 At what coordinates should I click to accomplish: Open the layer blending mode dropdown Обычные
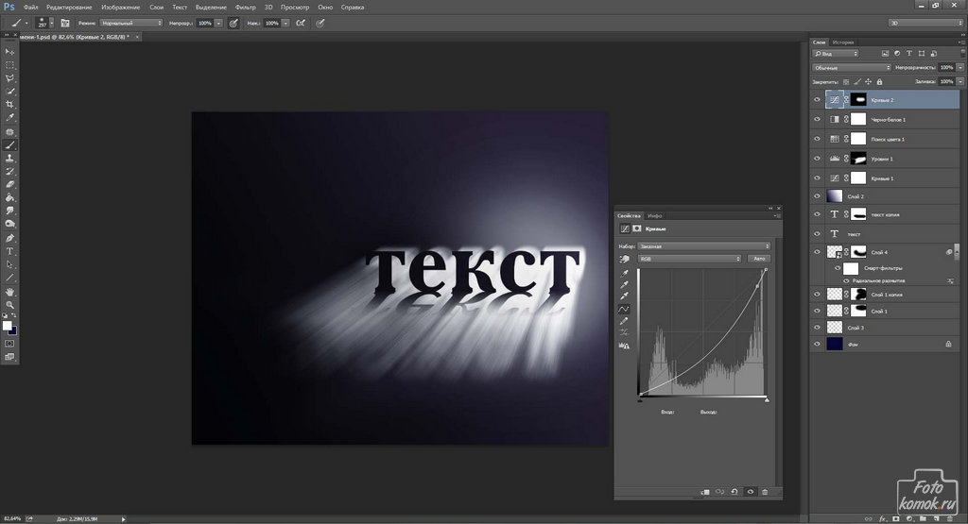click(851, 68)
